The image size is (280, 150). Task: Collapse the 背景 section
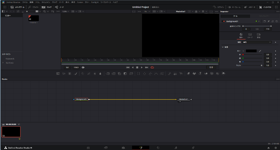(x=223, y=47)
